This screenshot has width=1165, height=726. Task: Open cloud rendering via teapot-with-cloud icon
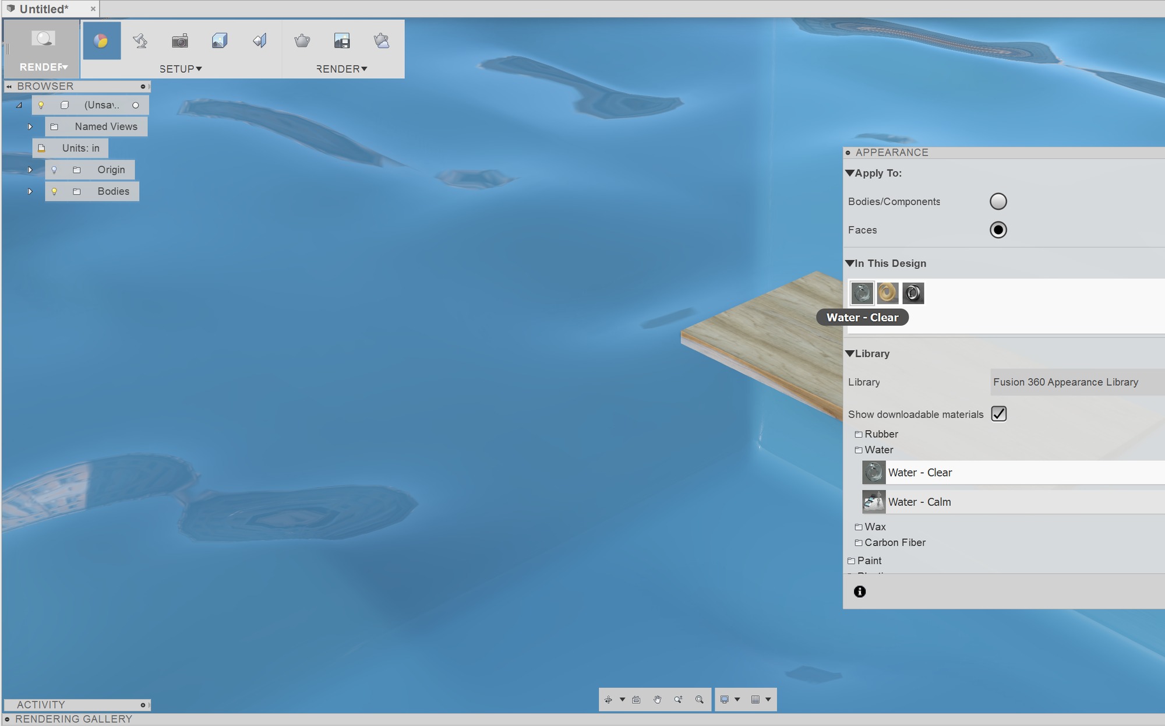pos(381,40)
